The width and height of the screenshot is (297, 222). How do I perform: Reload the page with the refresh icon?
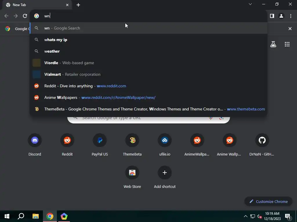pyautogui.click(x=25, y=16)
